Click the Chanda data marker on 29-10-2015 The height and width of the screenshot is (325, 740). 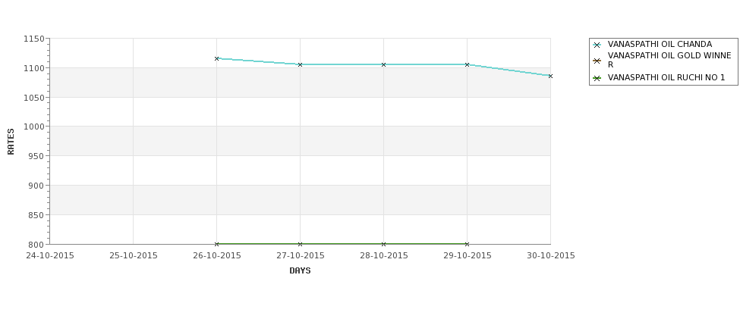tap(468, 64)
